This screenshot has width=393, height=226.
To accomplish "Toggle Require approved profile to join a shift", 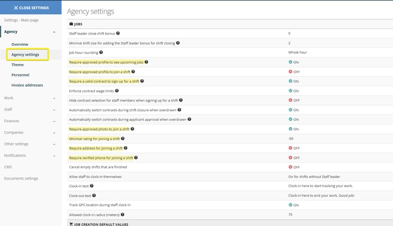I will coord(294,72).
